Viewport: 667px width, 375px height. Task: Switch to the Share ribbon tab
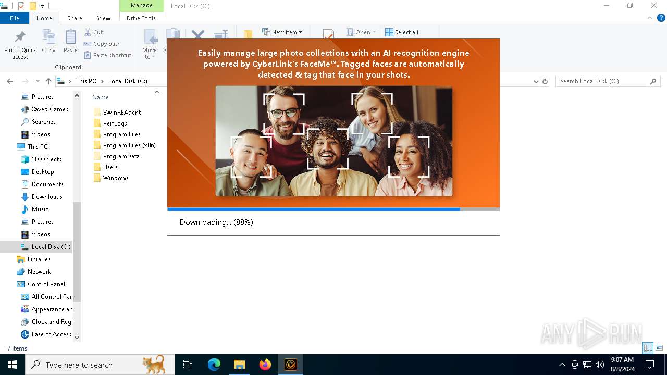[75, 18]
